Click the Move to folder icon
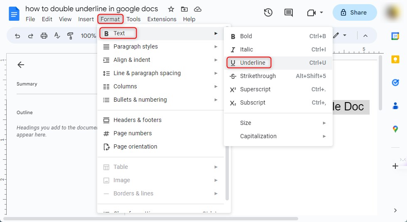The image size is (407, 222). (x=184, y=9)
